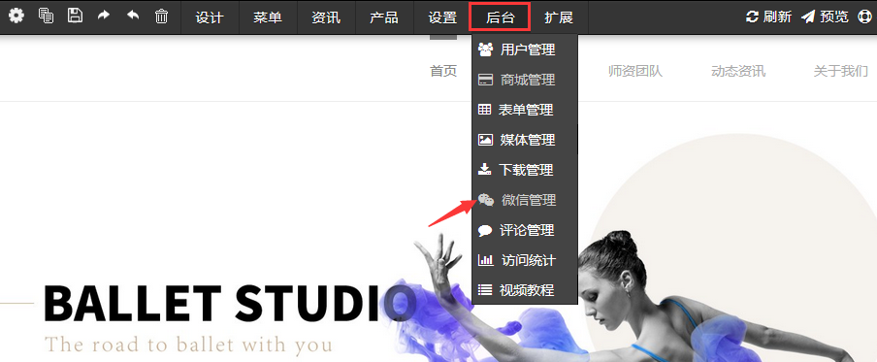Click the undo arrow icon
Screen dimensions: 877x362
click(x=133, y=16)
